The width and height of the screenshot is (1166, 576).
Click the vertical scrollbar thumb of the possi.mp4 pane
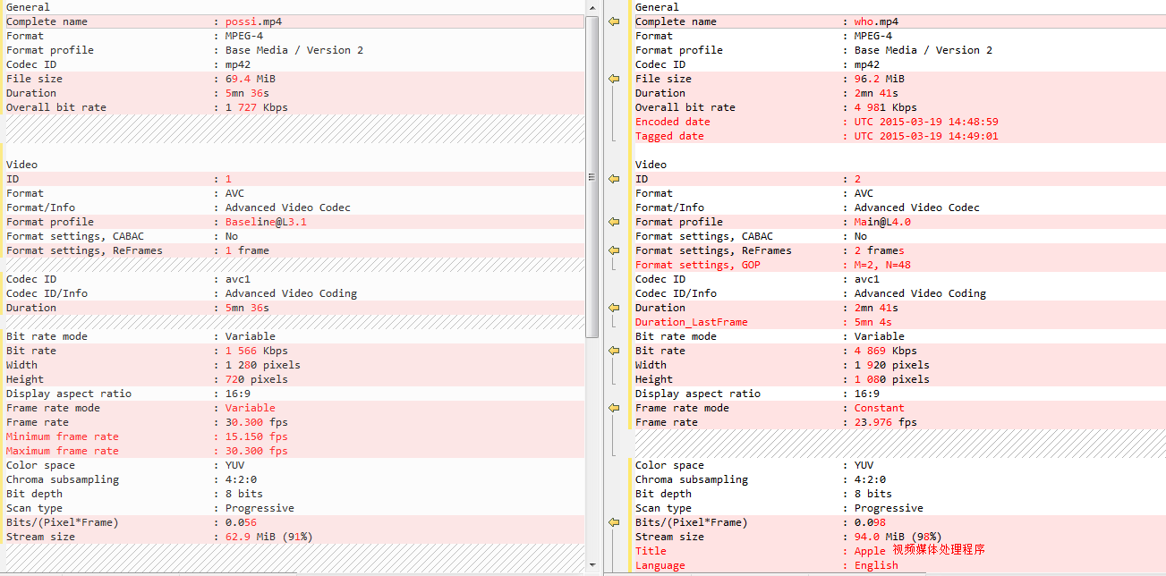[x=592, y=176]
